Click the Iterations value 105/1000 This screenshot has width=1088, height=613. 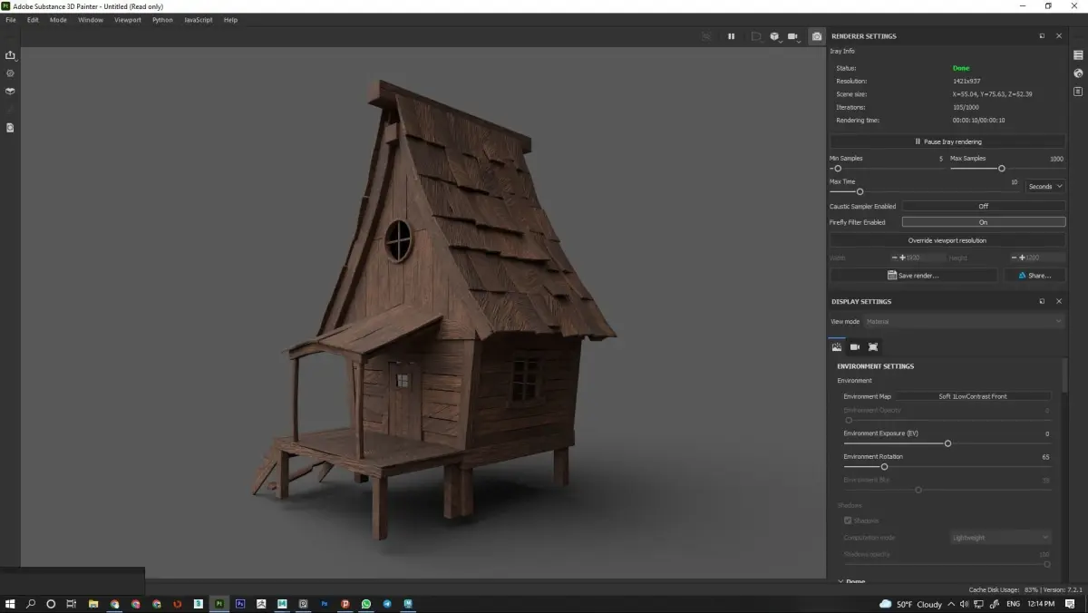click(966, 107)
